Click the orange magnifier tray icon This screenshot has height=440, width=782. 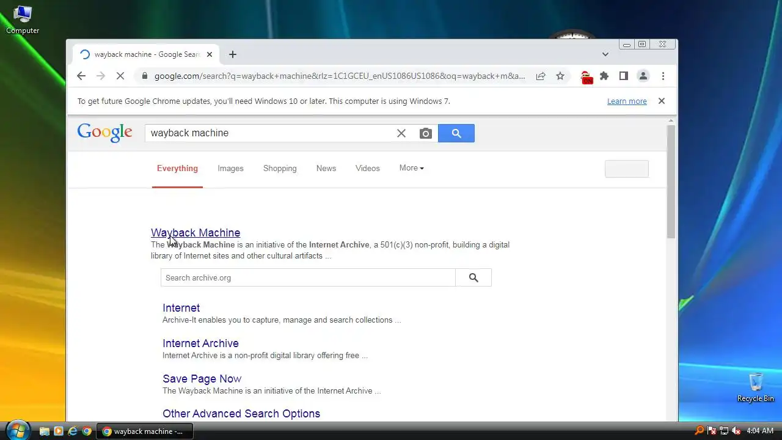[x=700, y=431]
